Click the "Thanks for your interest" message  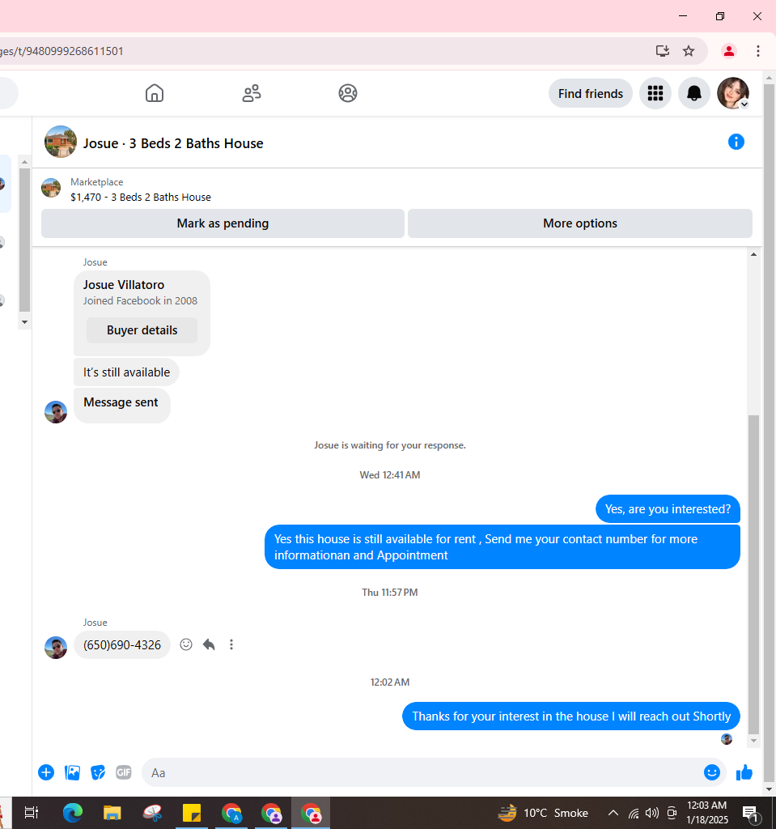click(x=571, y=716)
